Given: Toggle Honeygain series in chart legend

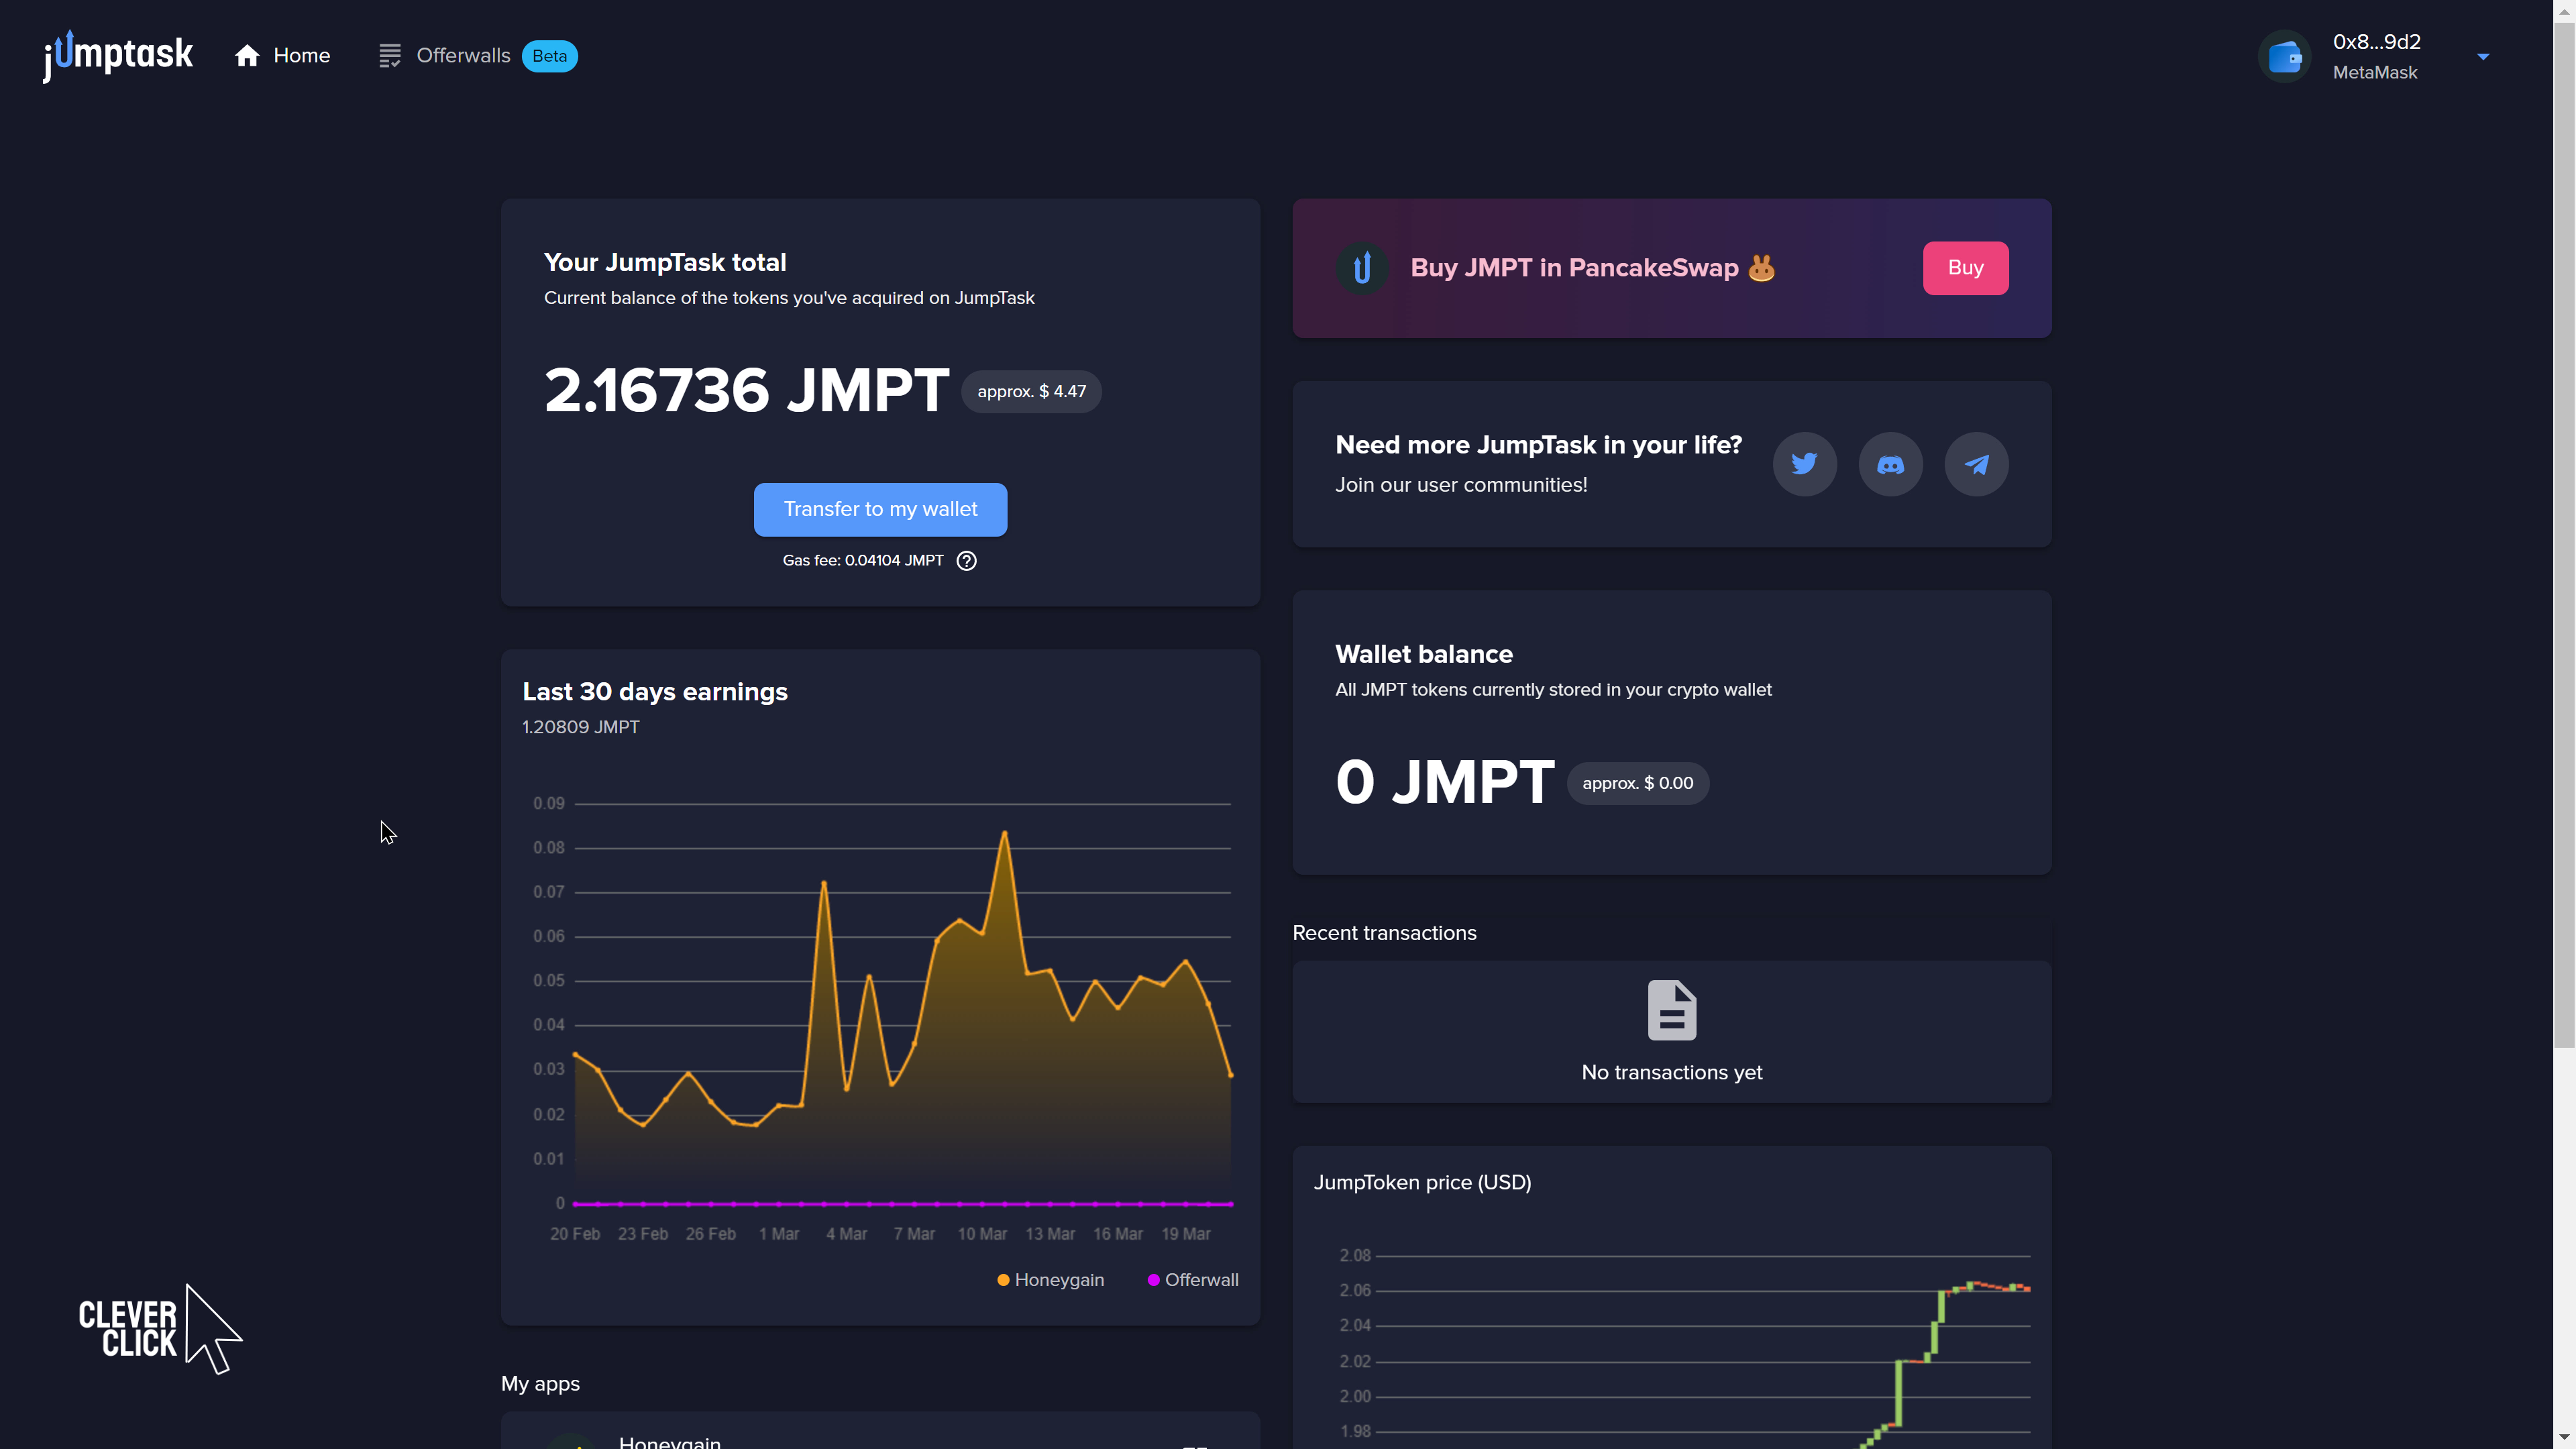Looking at the screenshot, I should pyautogui.click(x=1050, y=1280).
